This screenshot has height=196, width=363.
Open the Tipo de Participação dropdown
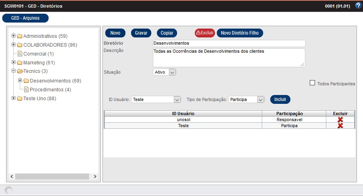point(260,99)
